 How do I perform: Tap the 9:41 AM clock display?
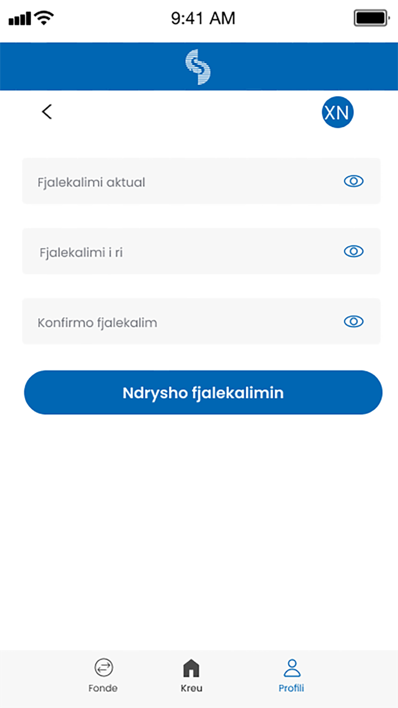pos(203,18)
